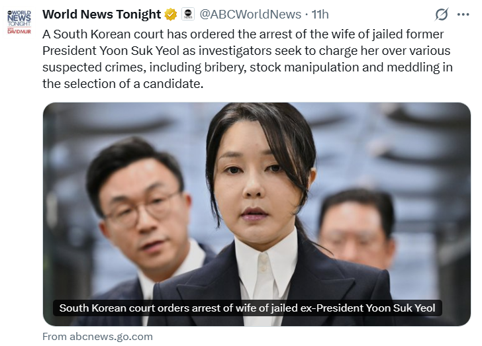Screen dimensions: 482x346
Task: Click the article headline caption overlay
Action: (x=248, y=308)
